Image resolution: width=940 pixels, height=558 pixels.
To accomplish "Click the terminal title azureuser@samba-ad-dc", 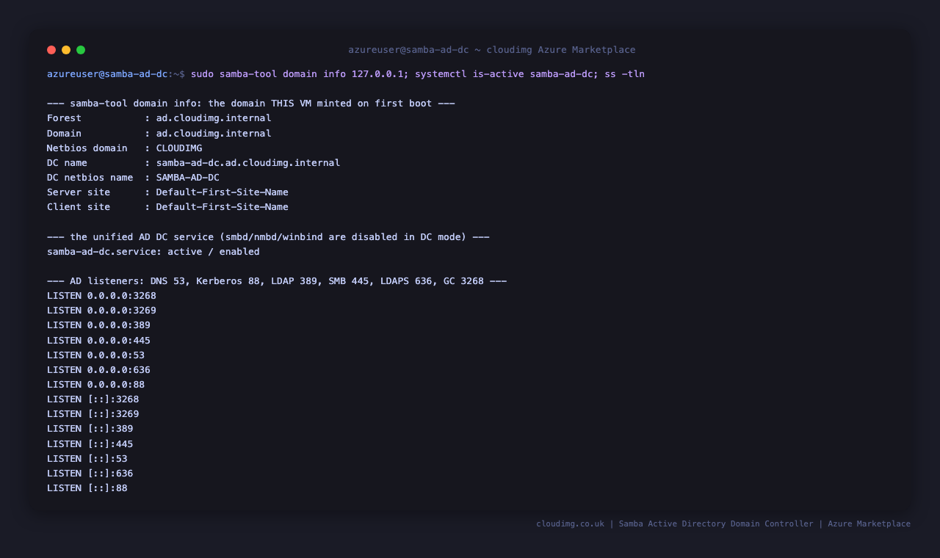I will click(408, 50).
